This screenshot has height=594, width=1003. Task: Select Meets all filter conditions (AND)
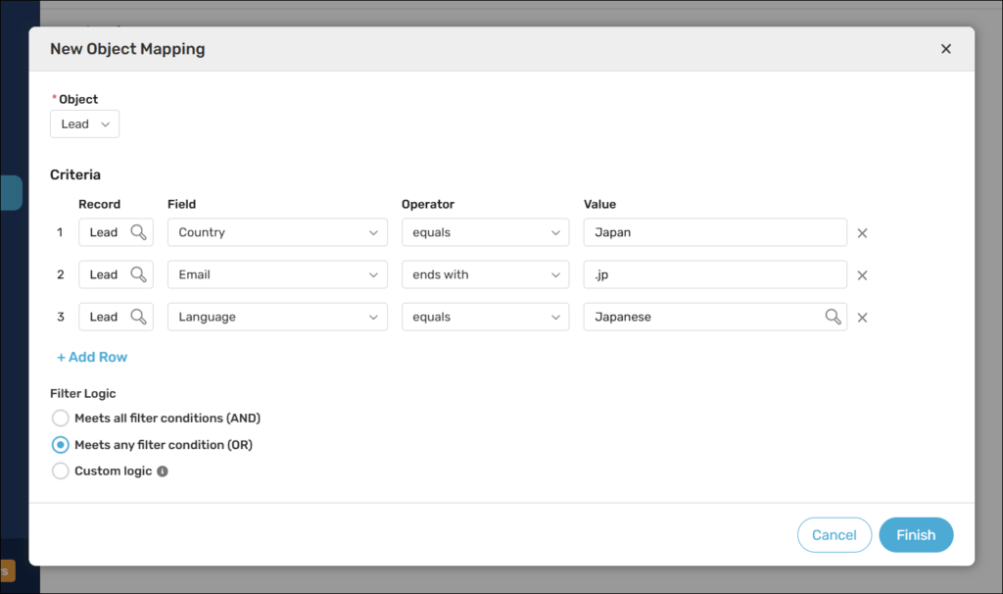point(61,419)
